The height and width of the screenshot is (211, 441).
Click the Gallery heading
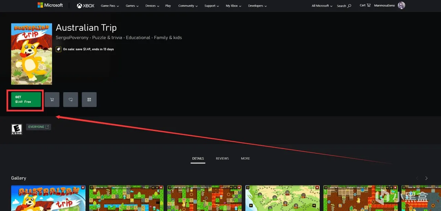pyautogui.click(x=19, y=178)
